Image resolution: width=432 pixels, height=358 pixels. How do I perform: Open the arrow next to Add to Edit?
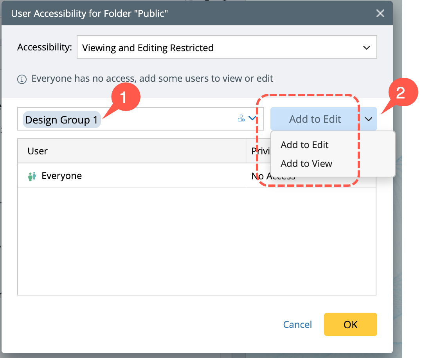(368, 119)
